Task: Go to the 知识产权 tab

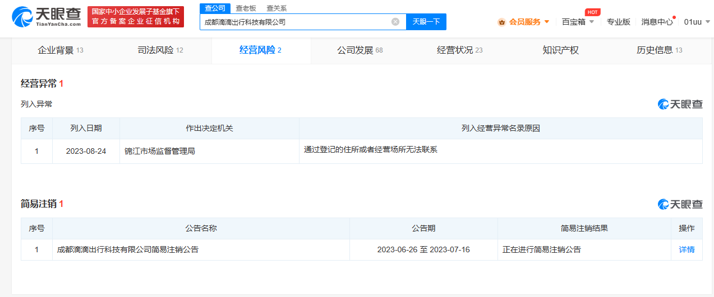Action: (560, 50)
